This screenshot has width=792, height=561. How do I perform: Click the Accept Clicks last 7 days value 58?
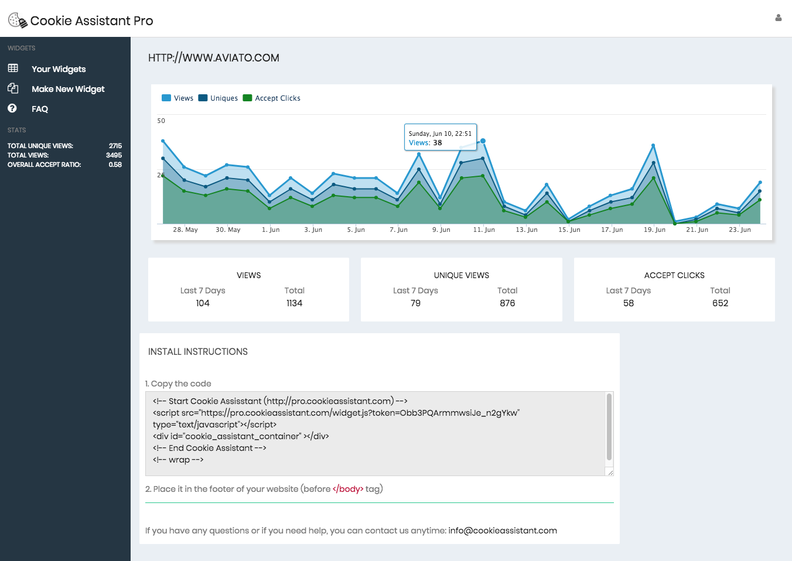click(629, 303)
